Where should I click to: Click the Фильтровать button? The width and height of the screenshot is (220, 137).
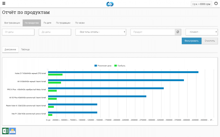coord(191,41)
